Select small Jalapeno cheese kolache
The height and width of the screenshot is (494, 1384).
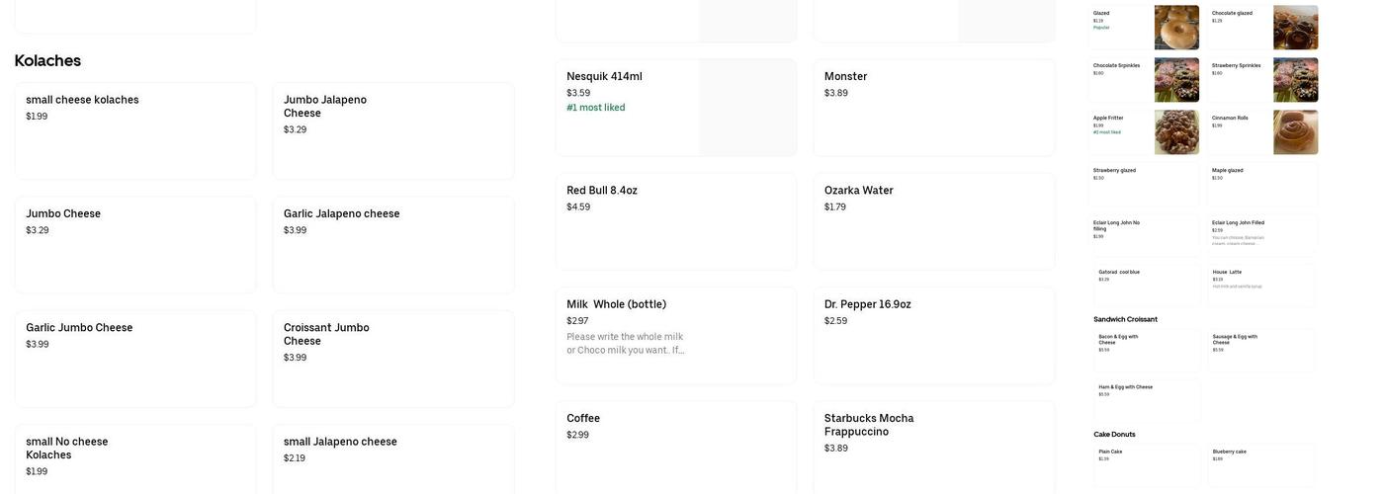coord(392,457)
